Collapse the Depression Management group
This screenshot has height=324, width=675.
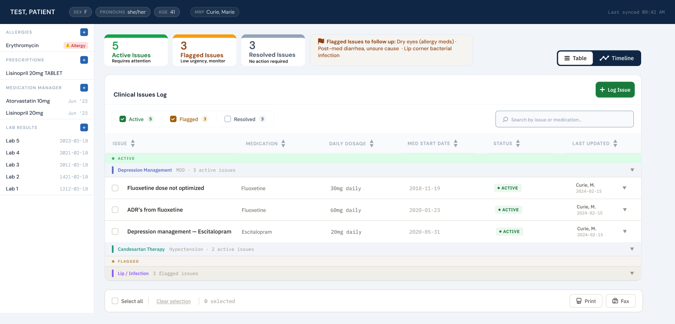[632, 170]
